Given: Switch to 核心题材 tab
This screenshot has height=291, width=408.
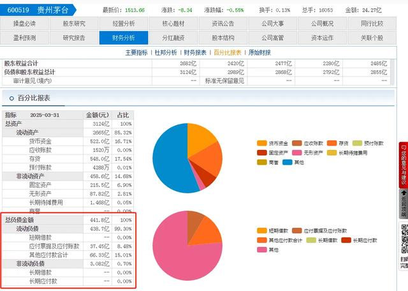Looking at the screenshot, I should click(x=173, y=24).
